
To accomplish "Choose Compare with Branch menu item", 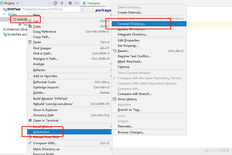I will click(149, 94).
